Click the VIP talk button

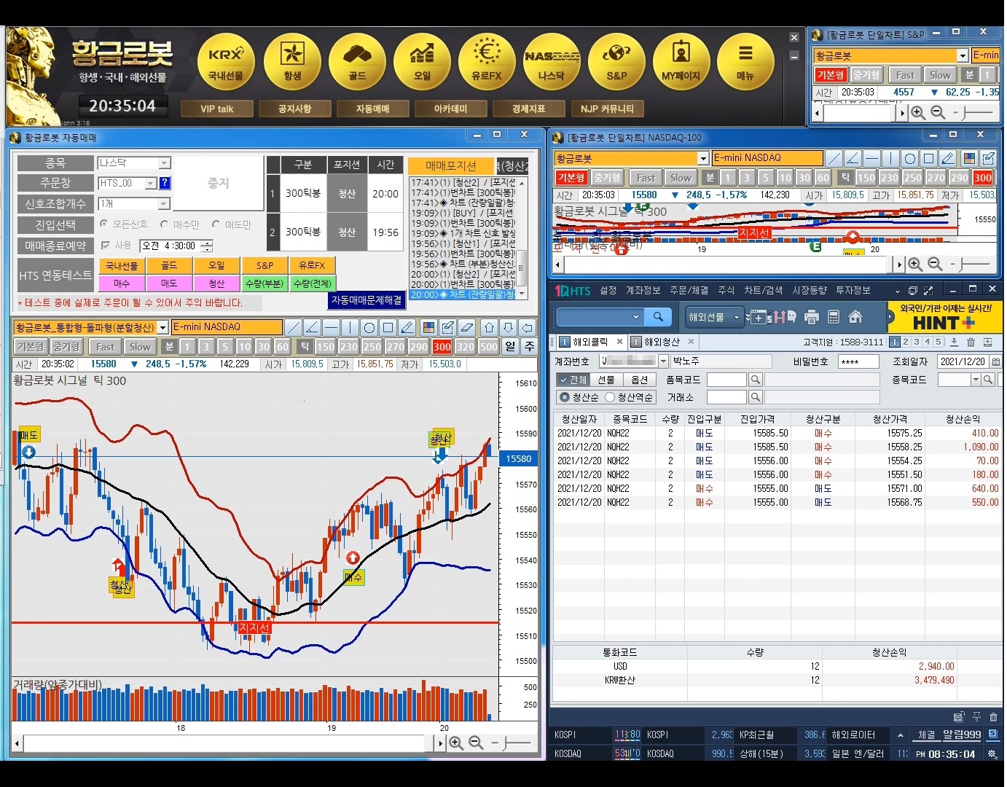216,109
